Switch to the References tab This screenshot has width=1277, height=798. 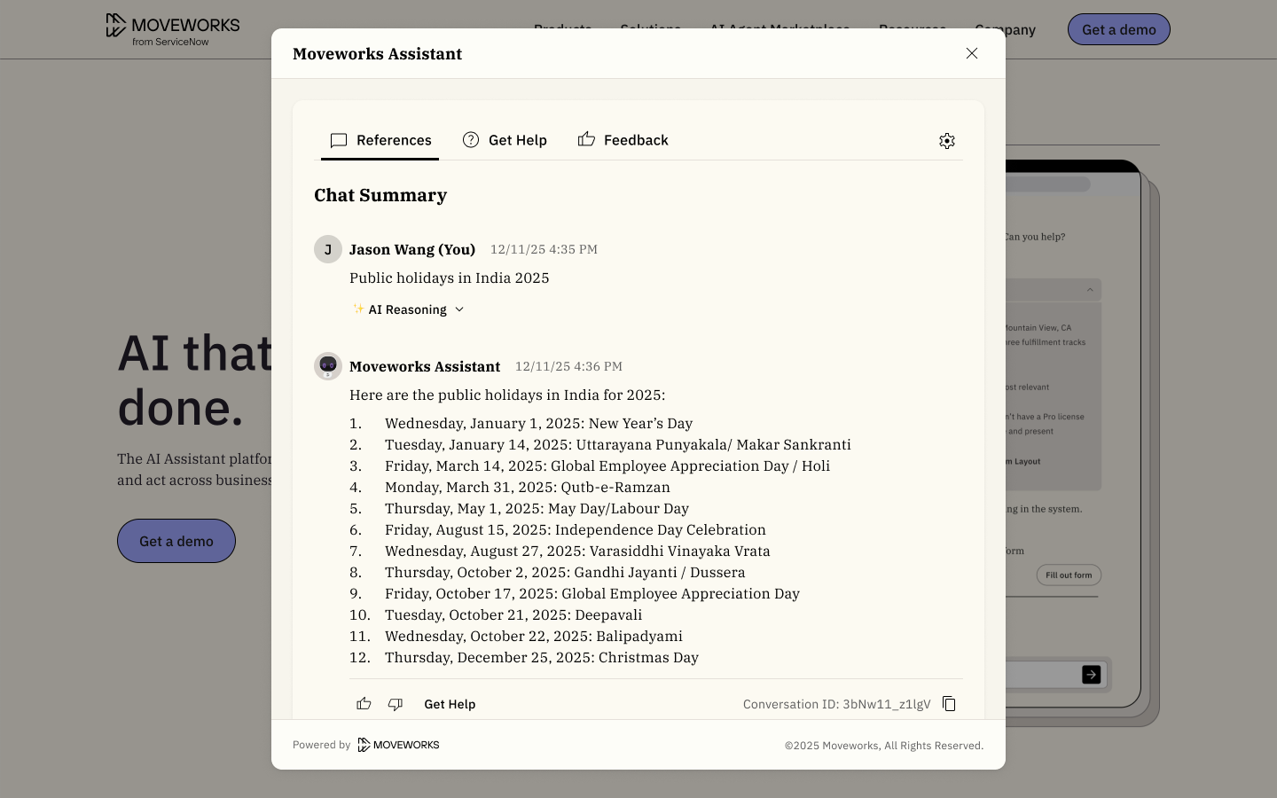[x=380, y=140]
